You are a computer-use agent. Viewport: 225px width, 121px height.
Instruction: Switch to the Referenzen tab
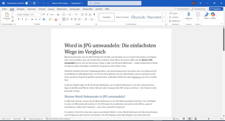62,9
